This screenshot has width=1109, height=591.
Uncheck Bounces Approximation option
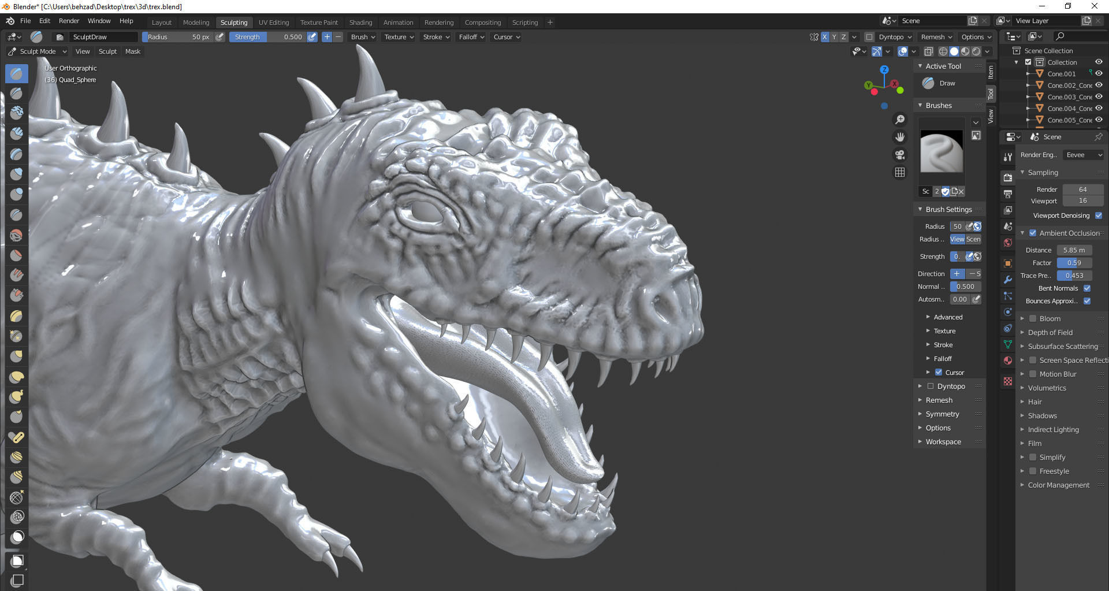pyautogui.click(x=1087, y=301)
